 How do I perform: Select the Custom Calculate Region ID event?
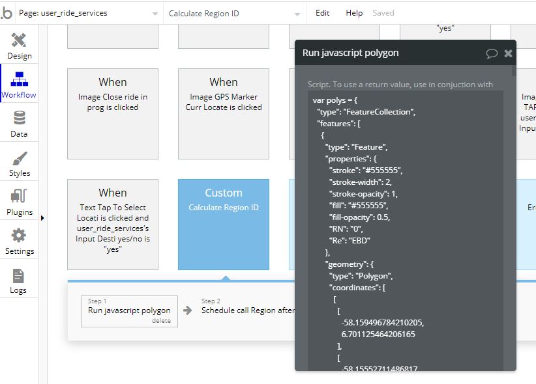(224, 224)
